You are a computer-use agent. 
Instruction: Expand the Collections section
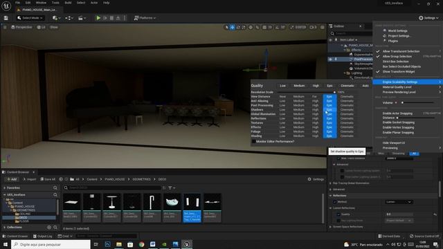tap(5, 228)
